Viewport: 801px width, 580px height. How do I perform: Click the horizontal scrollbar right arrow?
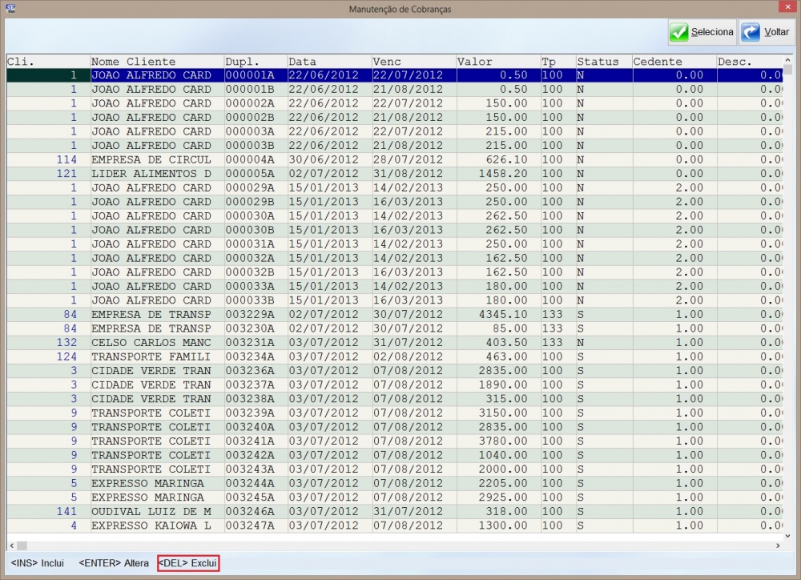pos(777,546)
